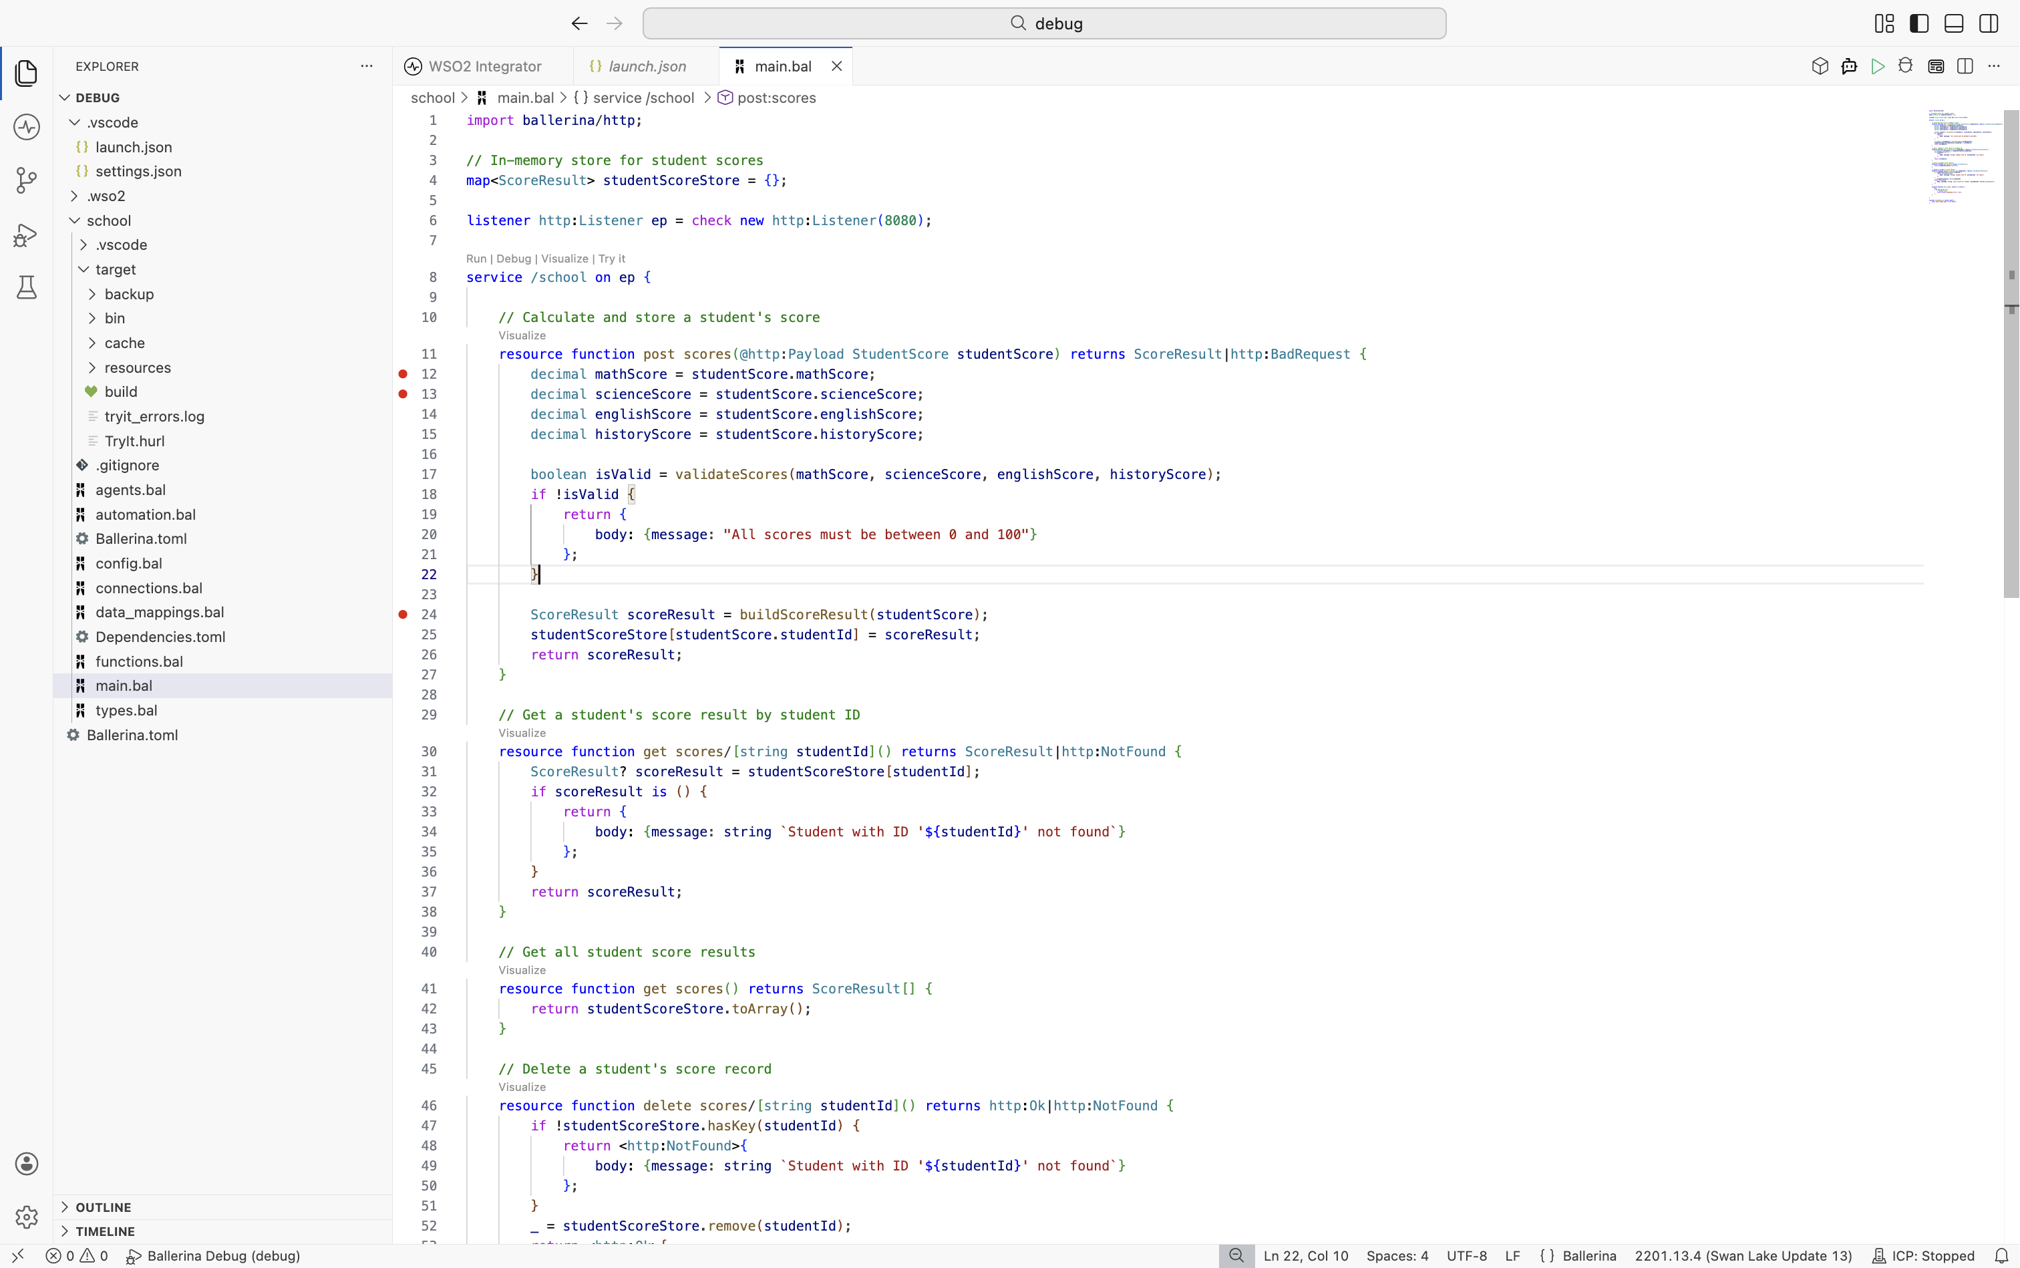Remove the breakpoint on line 24
2020x1268 pixels.
403,615
